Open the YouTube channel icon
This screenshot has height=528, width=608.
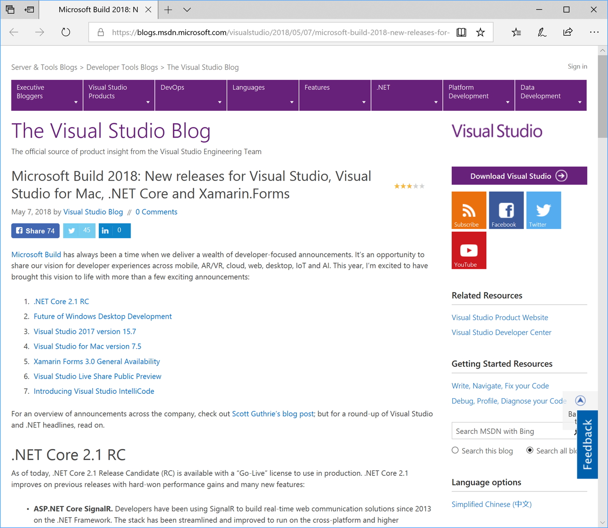pos(468,250)
